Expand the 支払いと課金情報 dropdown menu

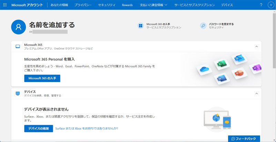[x=154, y=5]
